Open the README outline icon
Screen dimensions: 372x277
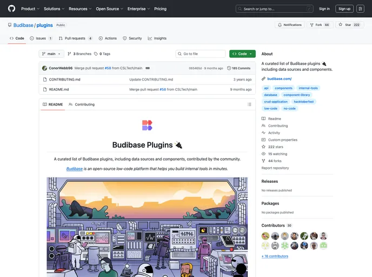249,104
